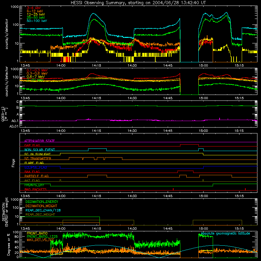Click the REAR_DEC_CHAN/128 legend label
The image size is (261, 261).
pyautogui.click(x=43, y=210)
